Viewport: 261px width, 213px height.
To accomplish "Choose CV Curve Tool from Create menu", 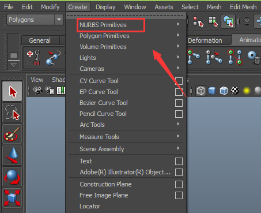I will pos(99,81).
